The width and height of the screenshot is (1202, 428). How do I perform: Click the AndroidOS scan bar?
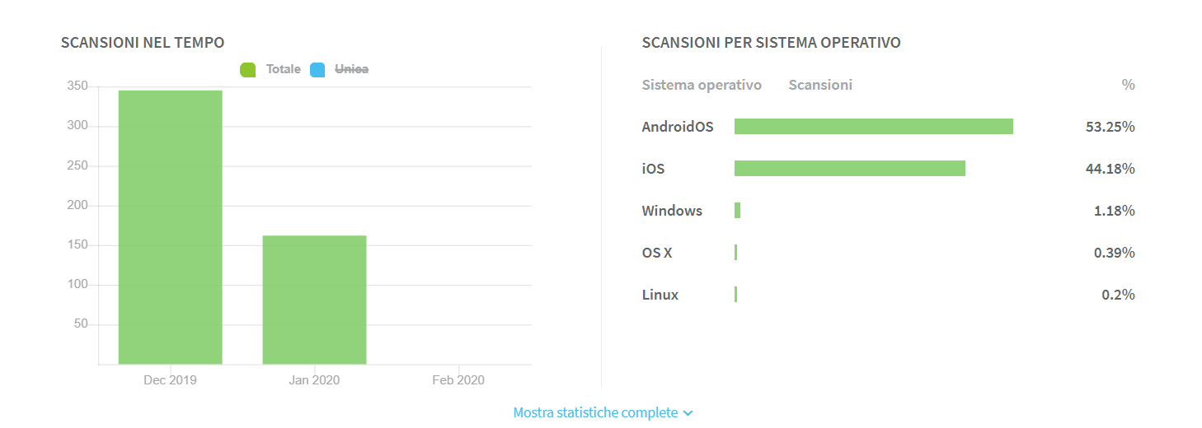[874, 126]
